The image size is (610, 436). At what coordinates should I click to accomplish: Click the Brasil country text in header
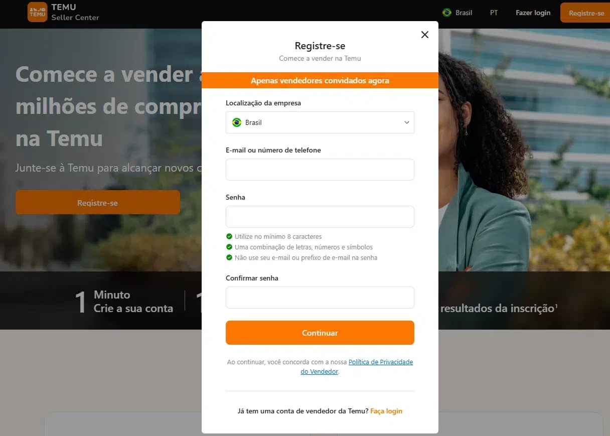[x=464, y=13]
